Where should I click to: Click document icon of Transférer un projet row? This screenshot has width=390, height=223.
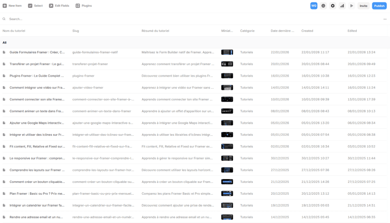tap(4, 64)
